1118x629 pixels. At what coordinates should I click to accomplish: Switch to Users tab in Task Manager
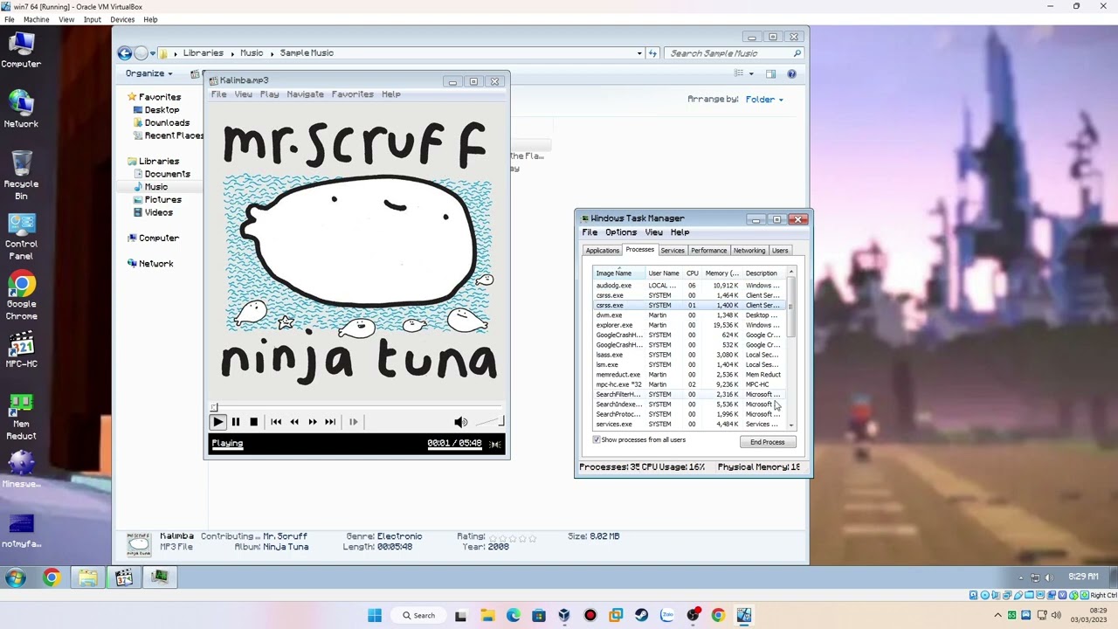(780, 251)
